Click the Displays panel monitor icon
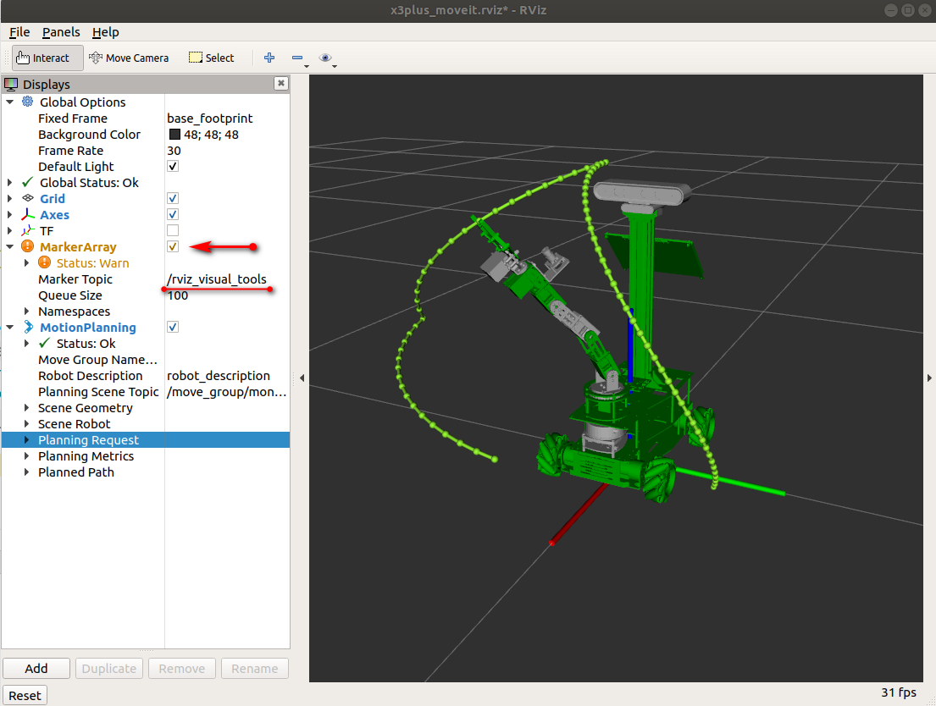 [11, 84]
